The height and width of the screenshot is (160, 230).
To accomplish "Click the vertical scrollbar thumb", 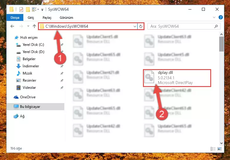I will pos(221,44).
